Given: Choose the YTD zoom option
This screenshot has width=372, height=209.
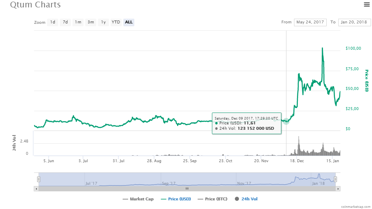Looking at the screenshot, I should (x=116, y=22).
